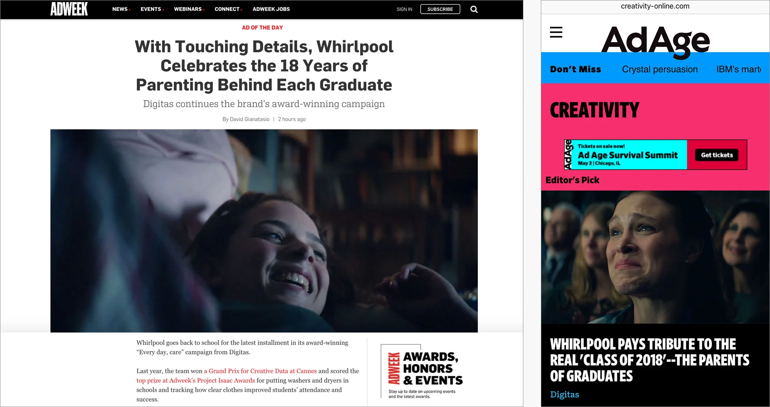Click the Adweek logo in header
The width and height of the screenshot is (770, 407).
pyautogui.click(x=69, y=9)
